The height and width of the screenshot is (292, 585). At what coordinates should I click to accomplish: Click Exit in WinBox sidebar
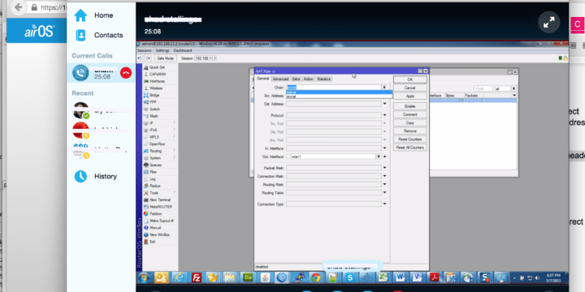(x=152, y=242)
